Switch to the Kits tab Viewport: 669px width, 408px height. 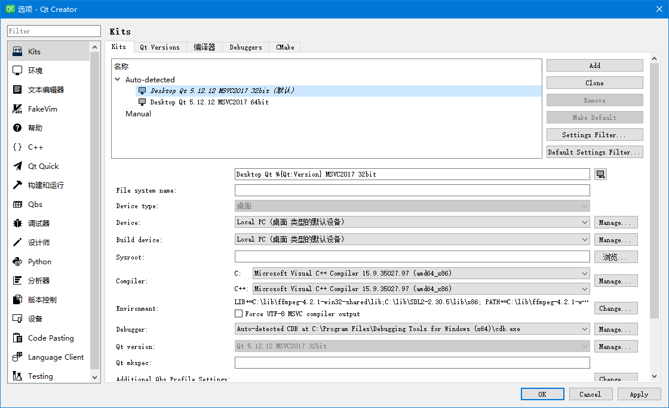pyautogui.click(x=119, y=47)
